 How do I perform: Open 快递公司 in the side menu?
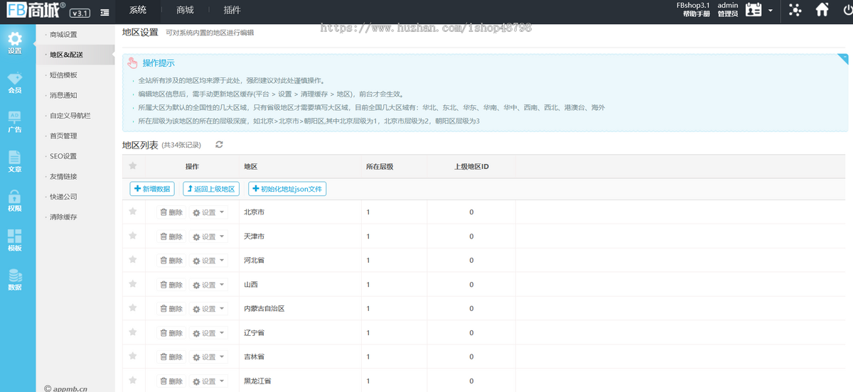(64, 197)
